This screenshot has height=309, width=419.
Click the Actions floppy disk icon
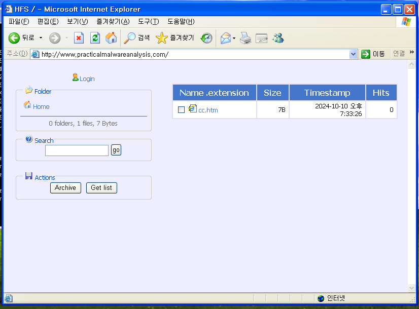29,176
